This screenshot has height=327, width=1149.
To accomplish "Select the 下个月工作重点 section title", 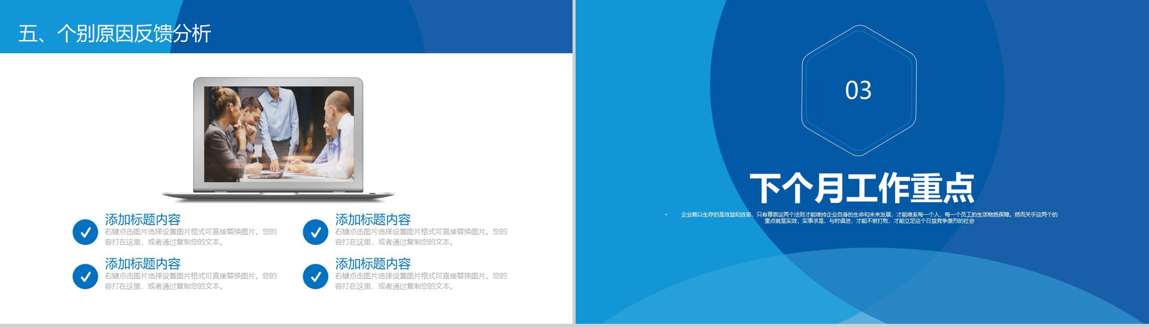I will (862, 188).
